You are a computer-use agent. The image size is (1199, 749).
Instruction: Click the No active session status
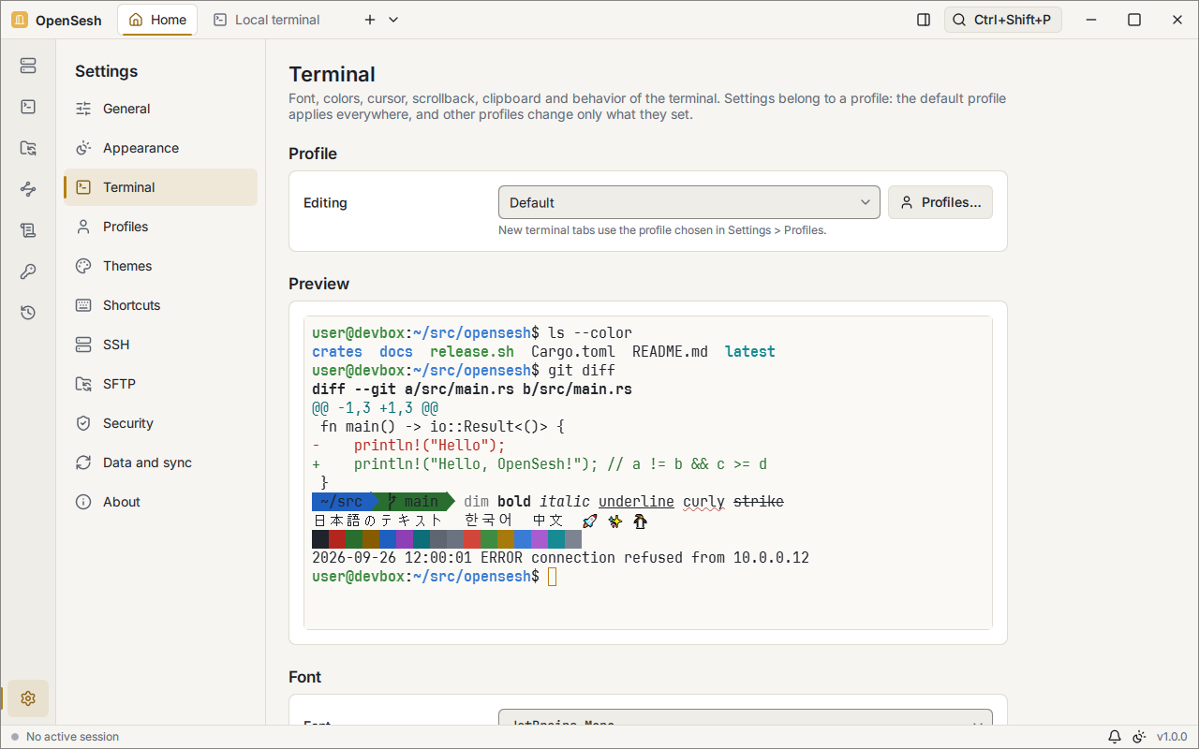[x=65, y=737]
